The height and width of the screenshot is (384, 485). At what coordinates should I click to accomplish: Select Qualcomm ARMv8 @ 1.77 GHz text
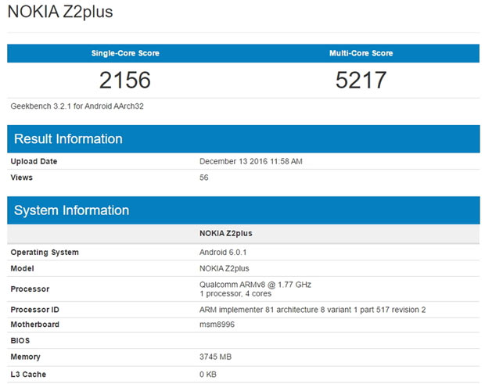pyautogui.click(x=255, y=285)
